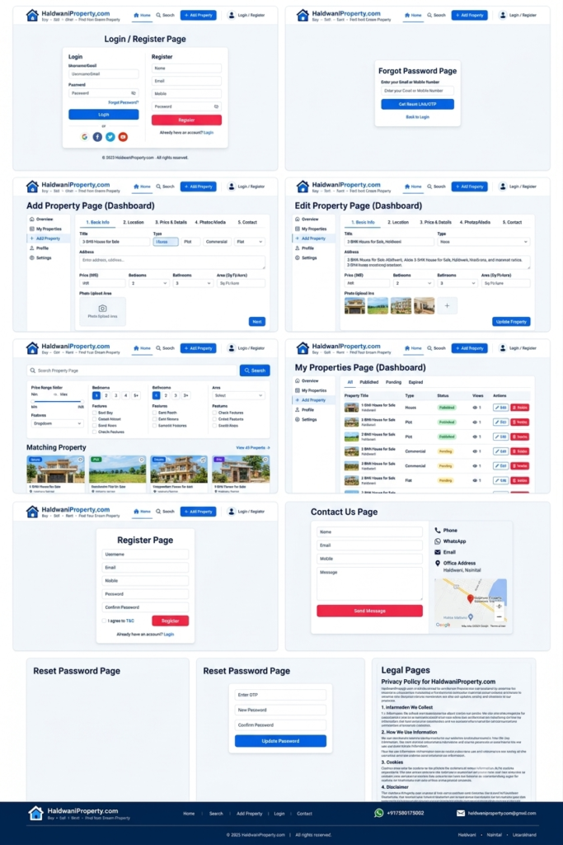Click the locate button on the contact map

(x=499, y=607)
